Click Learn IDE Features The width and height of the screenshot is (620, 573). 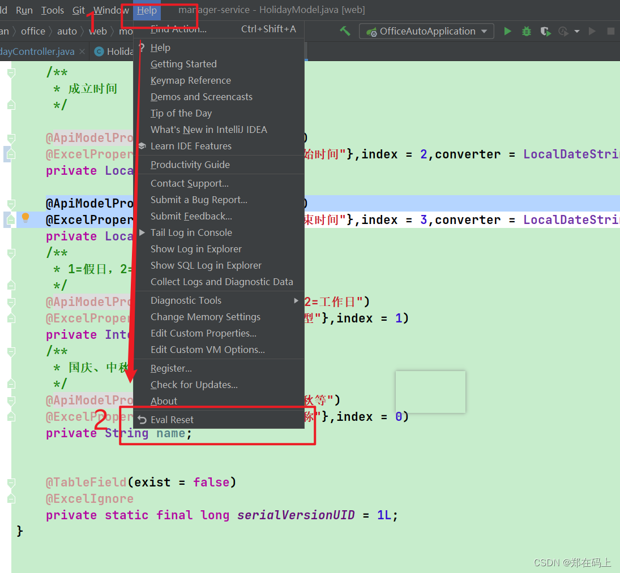pos(220,146)
